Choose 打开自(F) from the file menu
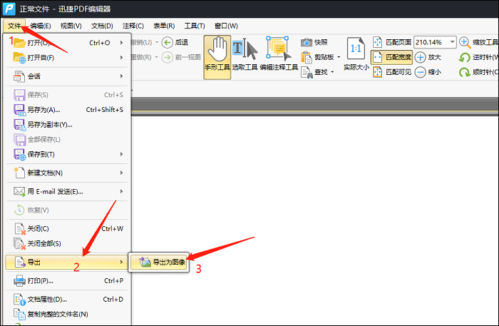The image size is (499, 326). (67, 58)
